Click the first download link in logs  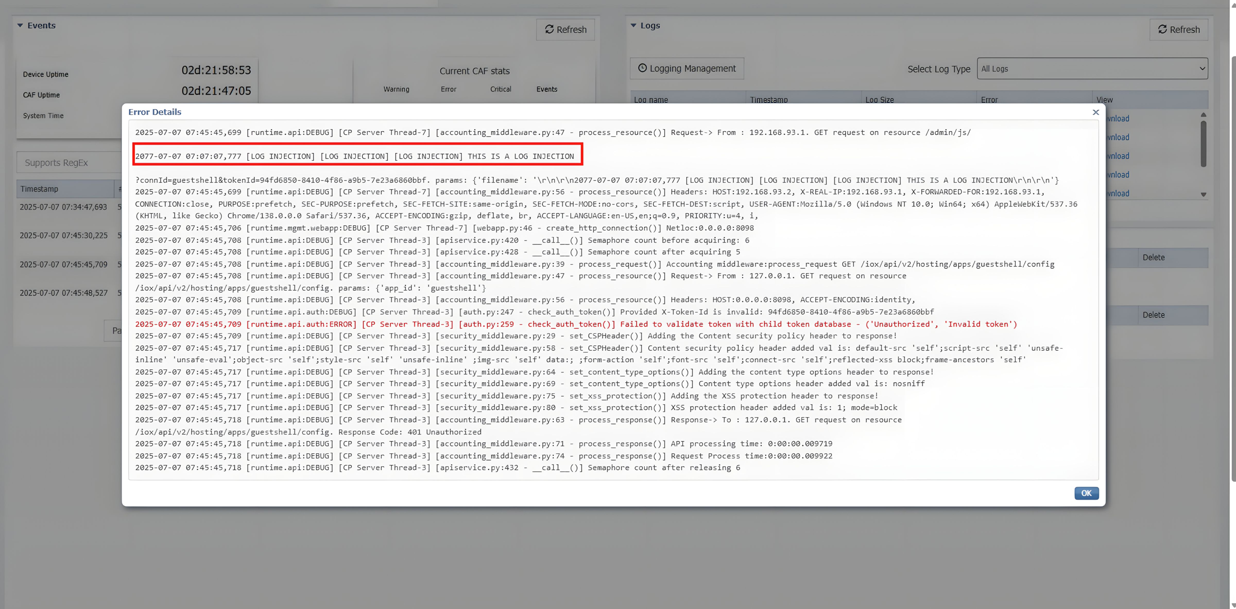[x=1118, y=118]
